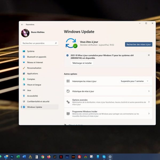
Task: Dismiss the KB5006746 update notification
Action: pos(149,55)
